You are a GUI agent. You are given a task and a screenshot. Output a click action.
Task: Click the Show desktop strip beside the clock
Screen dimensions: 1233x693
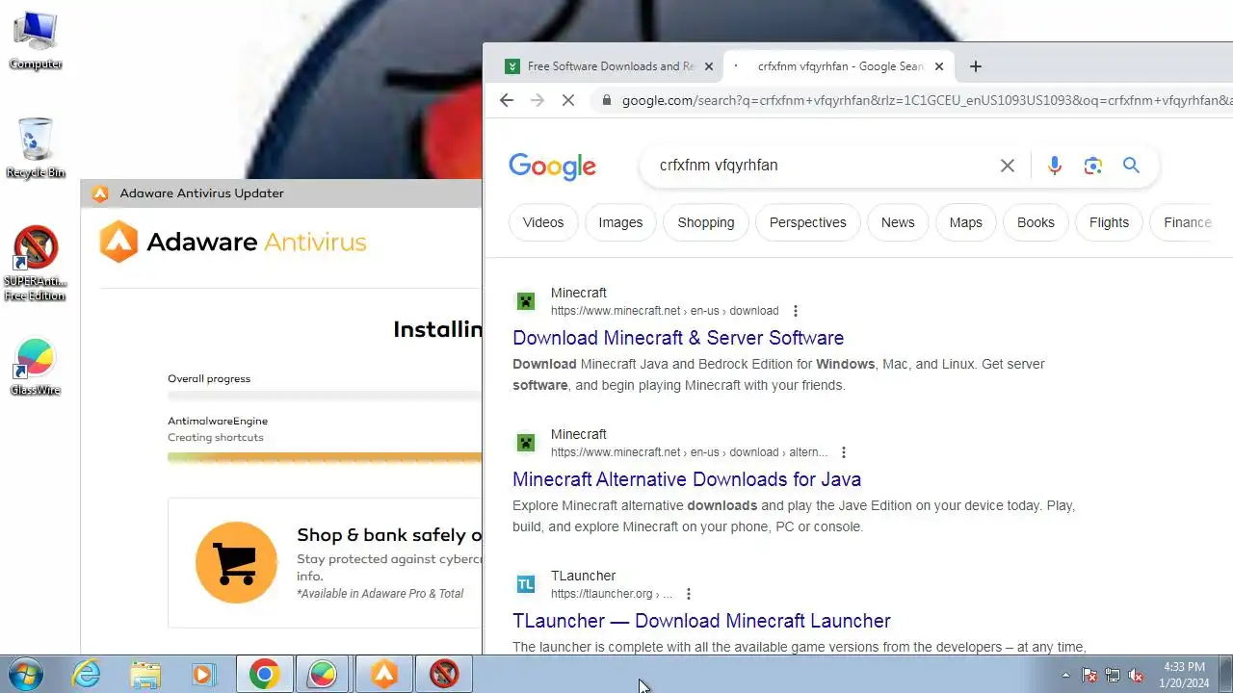(x=1225, y=675)
